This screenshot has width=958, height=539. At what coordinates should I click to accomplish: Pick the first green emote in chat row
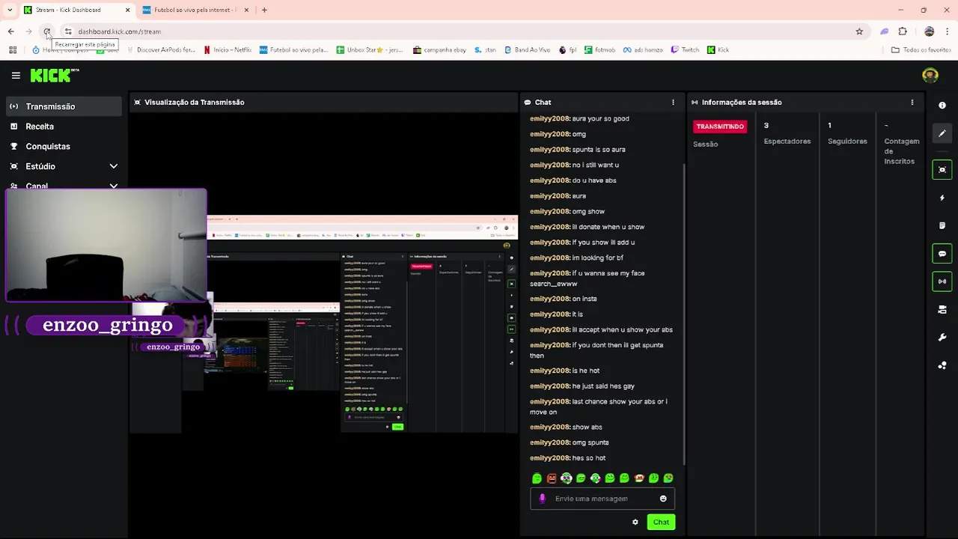[537, 478]
